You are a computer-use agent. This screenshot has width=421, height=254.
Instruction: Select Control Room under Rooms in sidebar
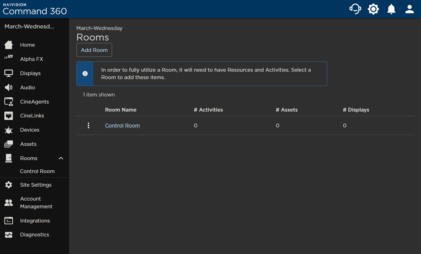(38, 171)
